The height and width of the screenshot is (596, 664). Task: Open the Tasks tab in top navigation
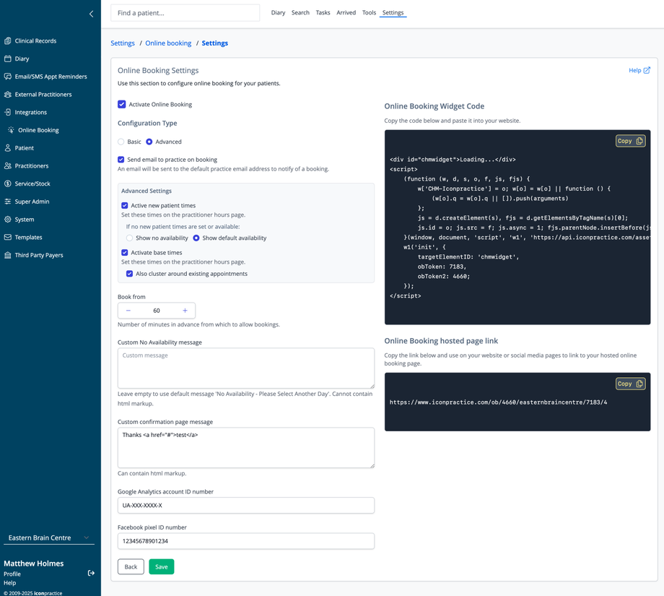323,13
